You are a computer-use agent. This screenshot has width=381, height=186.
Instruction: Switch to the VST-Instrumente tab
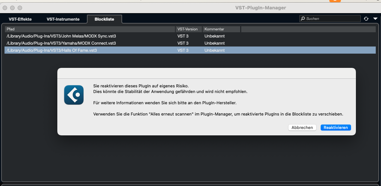point(63,19)
